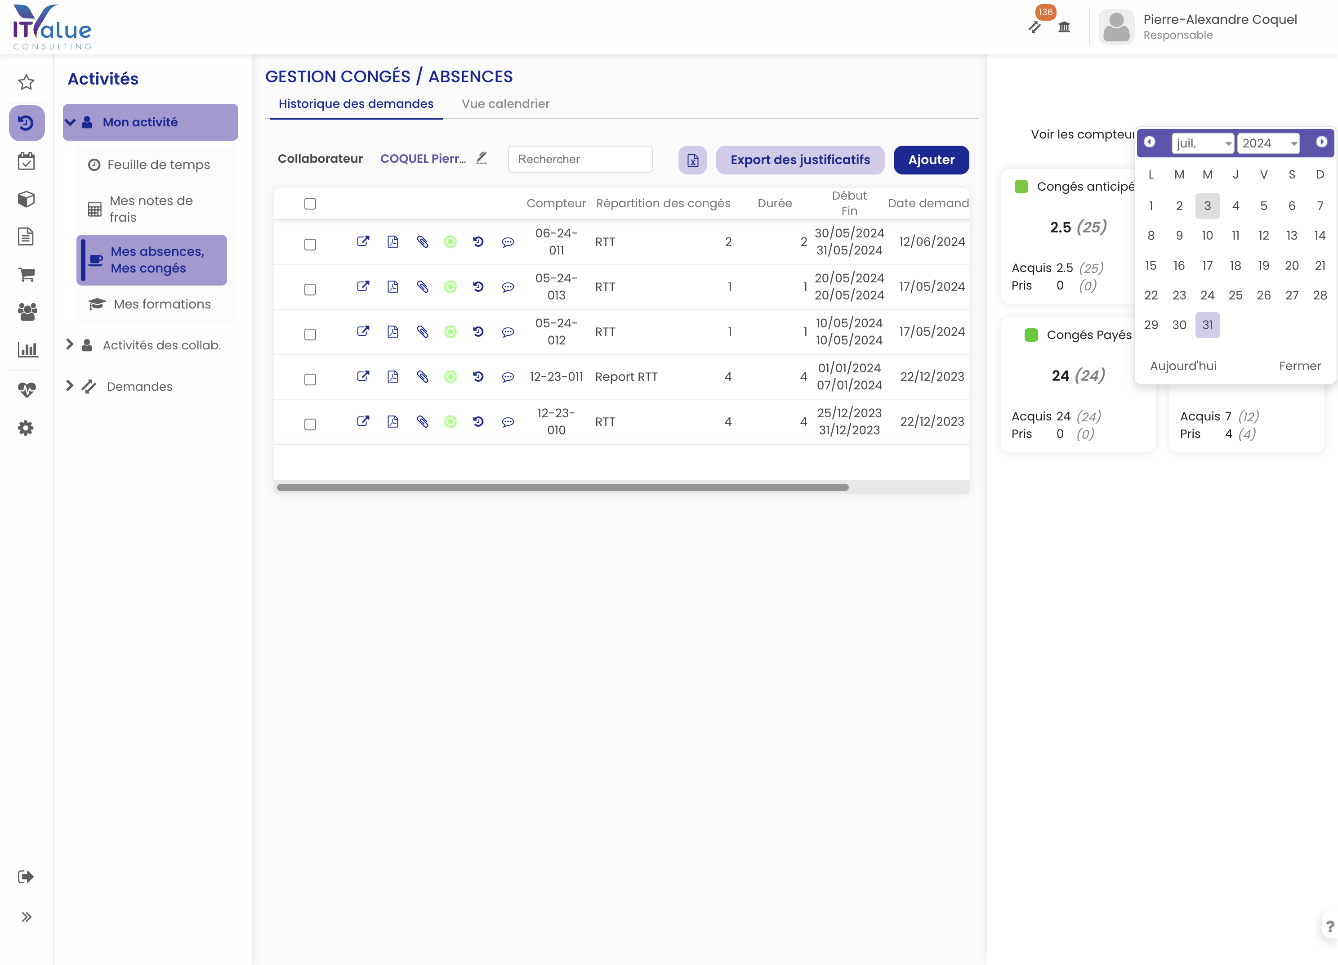Open comments bubble for request 12-23-011
Viewport: 1338px width, 965px height.
click(508, 377)
